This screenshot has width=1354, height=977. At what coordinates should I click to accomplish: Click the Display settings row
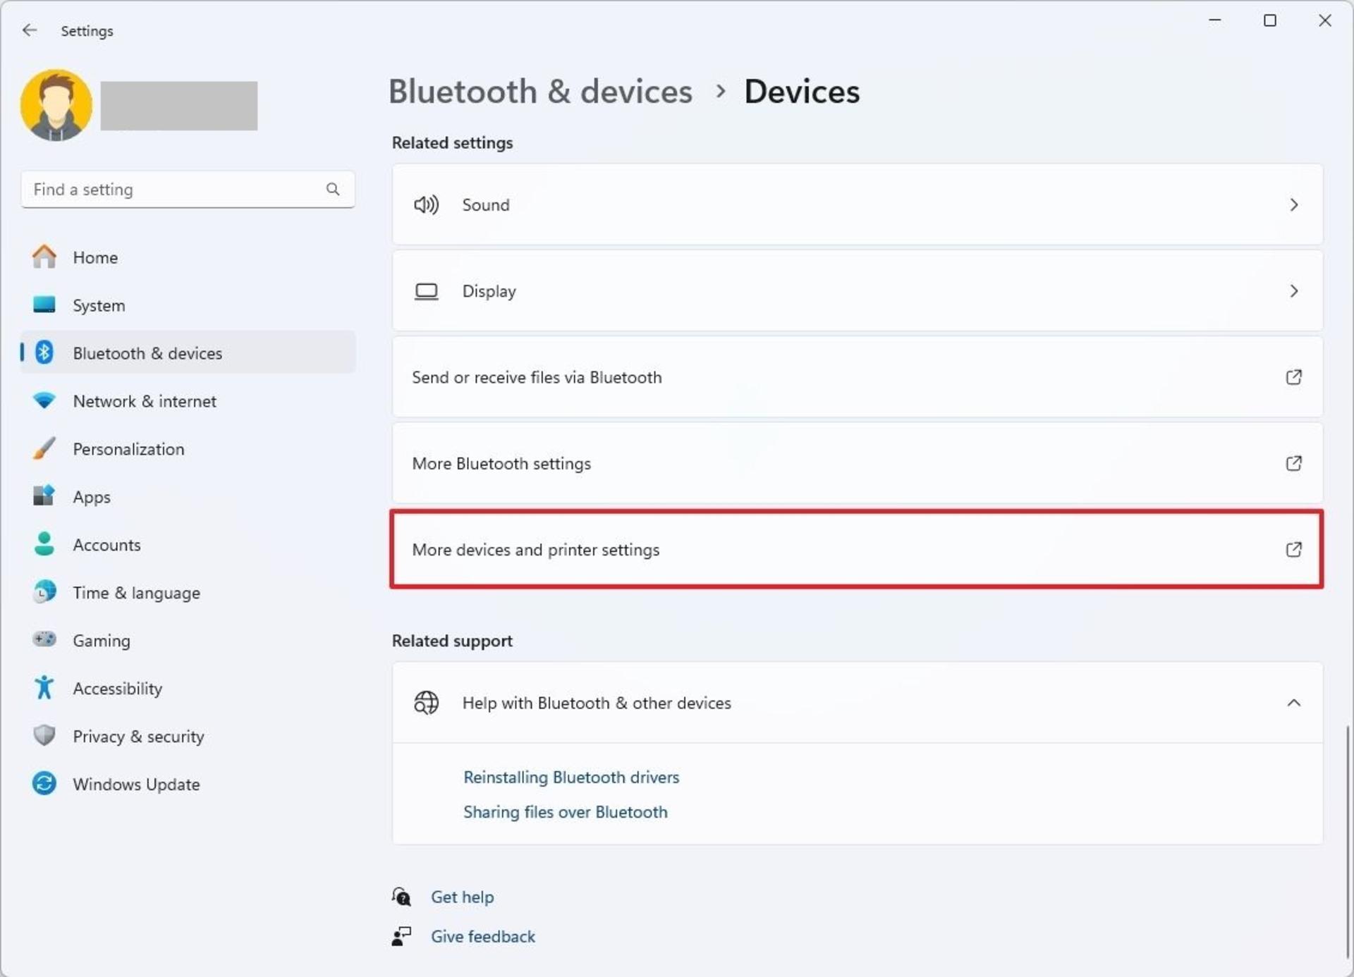click(858, 291)
